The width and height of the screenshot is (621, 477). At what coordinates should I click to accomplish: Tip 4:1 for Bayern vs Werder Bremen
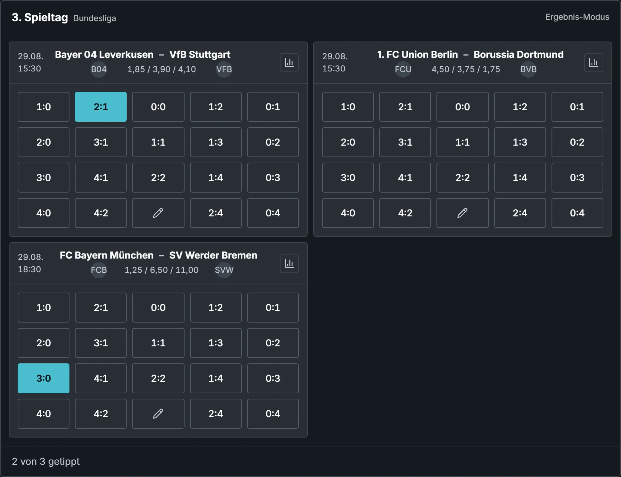pos(101,378)
